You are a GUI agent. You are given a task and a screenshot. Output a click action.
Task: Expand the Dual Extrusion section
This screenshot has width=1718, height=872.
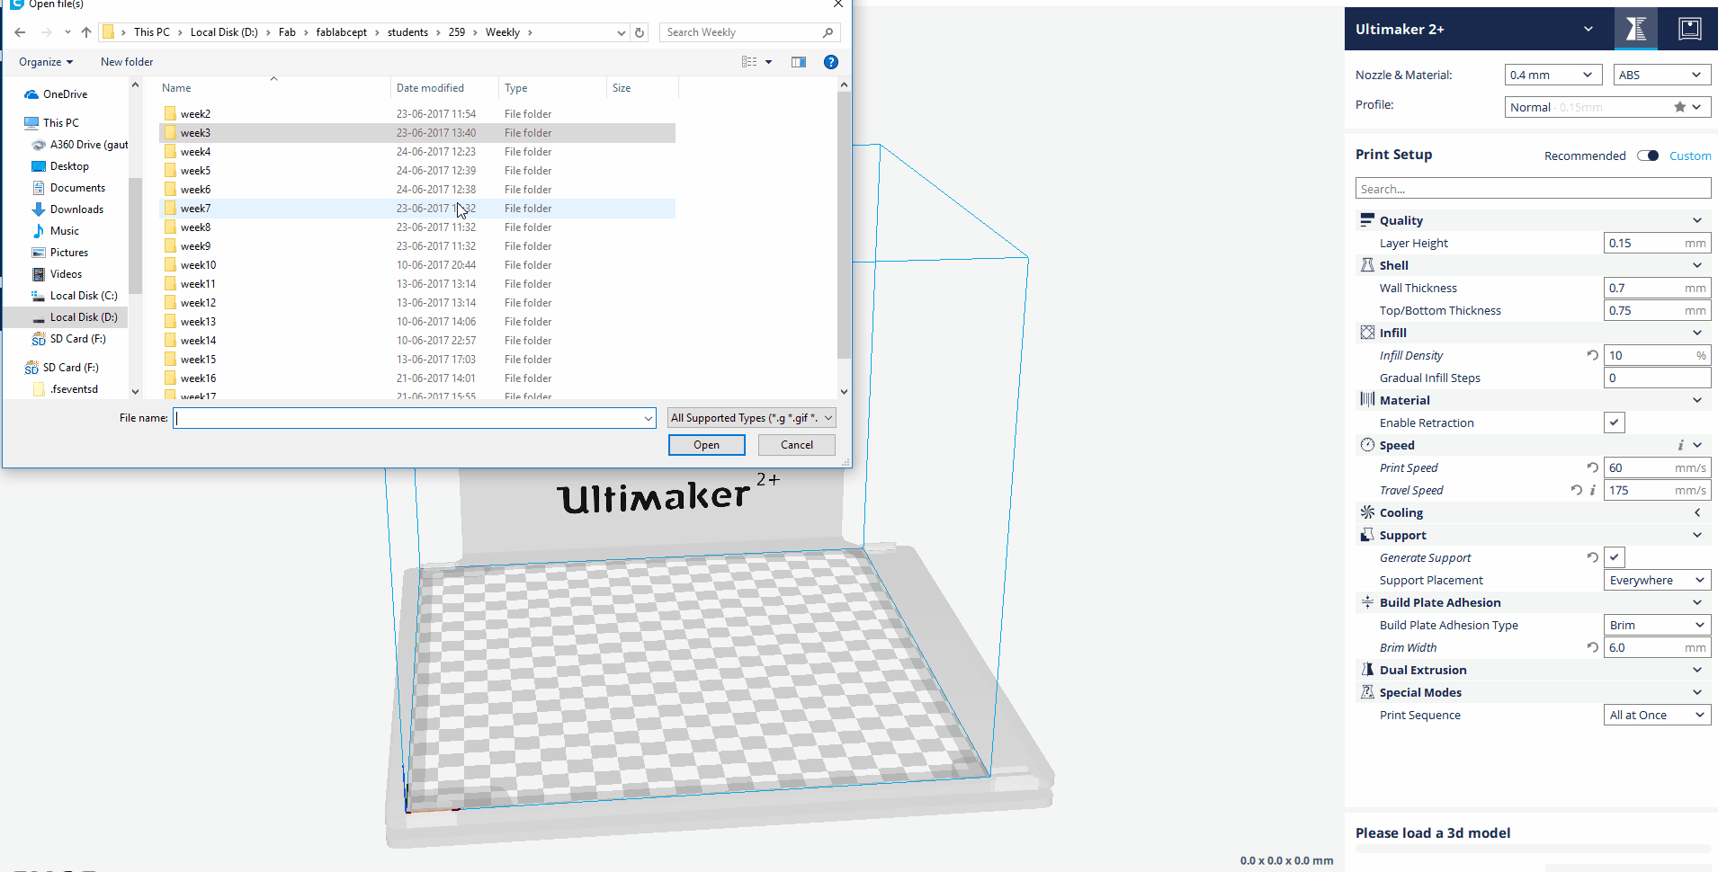[x=1533, y=670]
